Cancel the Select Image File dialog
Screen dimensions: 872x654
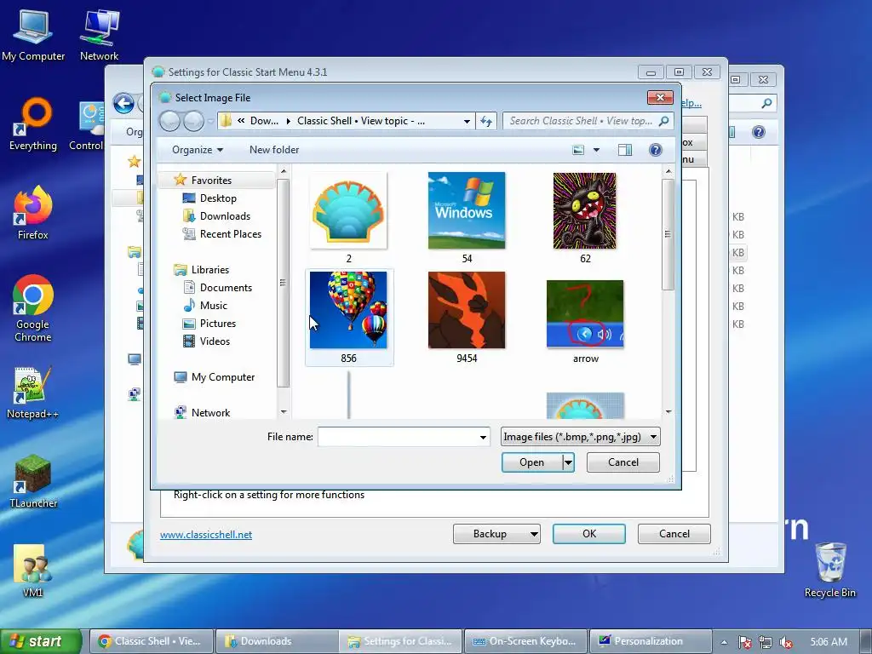coord(622,462)
